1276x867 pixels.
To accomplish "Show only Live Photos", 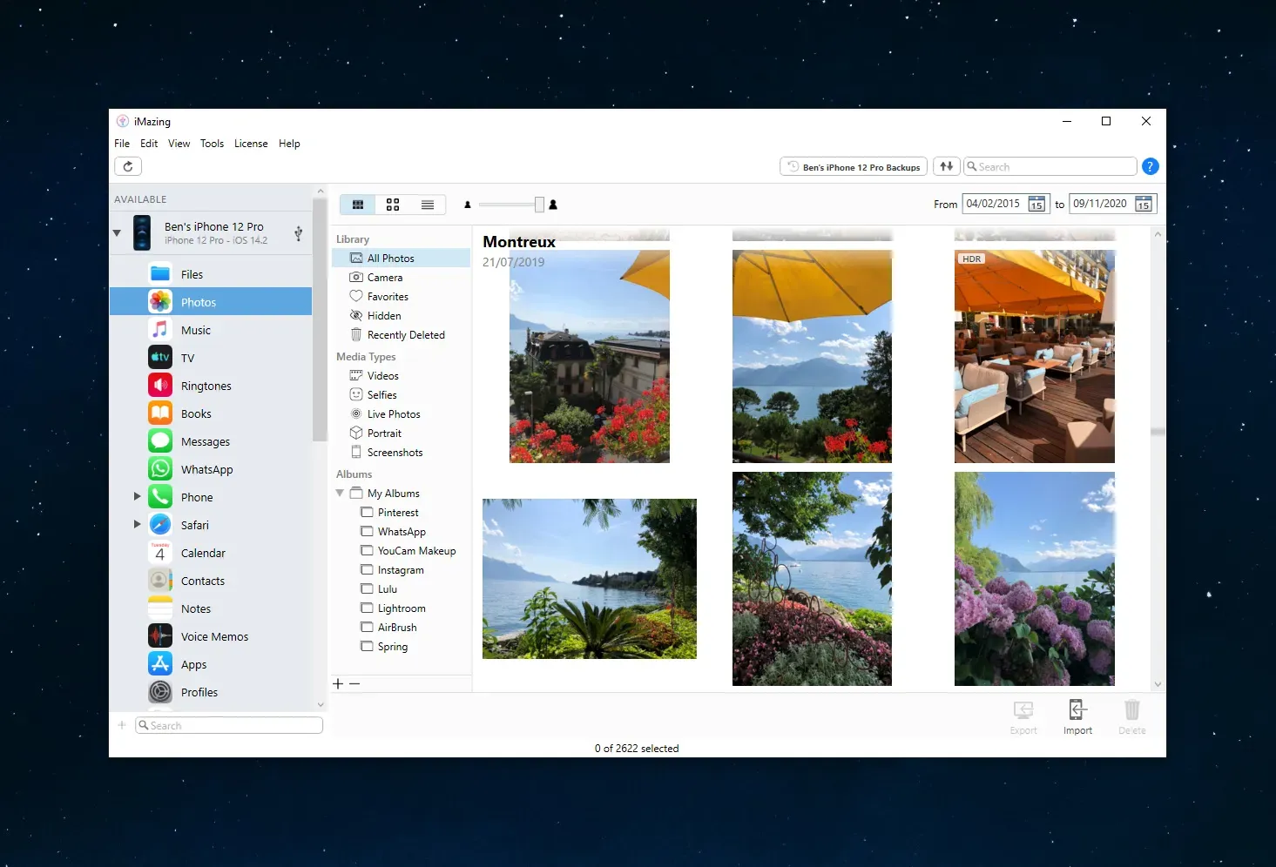I will pyautogui.click(x=394, y=413).
